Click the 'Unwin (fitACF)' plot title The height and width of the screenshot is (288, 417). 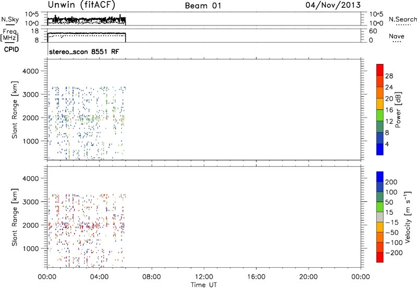(81, 5)
